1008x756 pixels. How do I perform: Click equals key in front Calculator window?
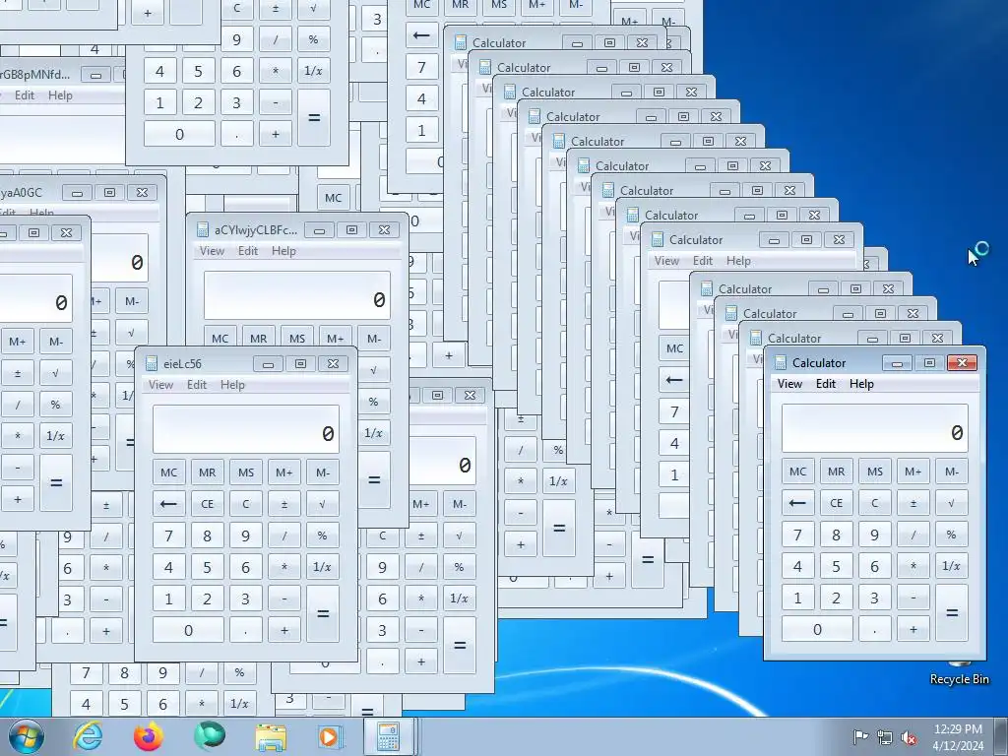(952, 612)
